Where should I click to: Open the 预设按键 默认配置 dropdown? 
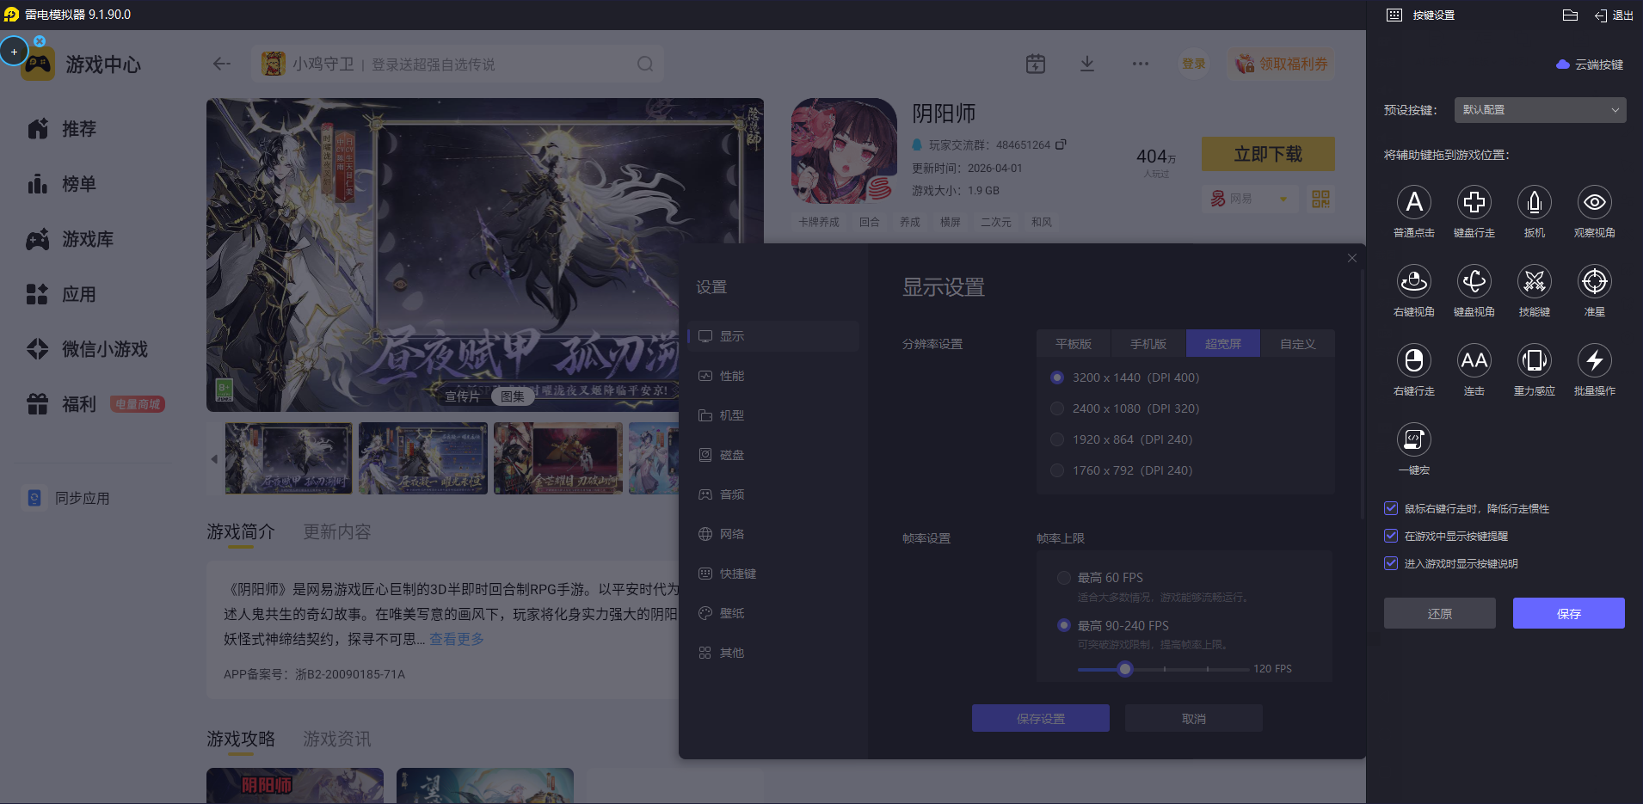1540,110
